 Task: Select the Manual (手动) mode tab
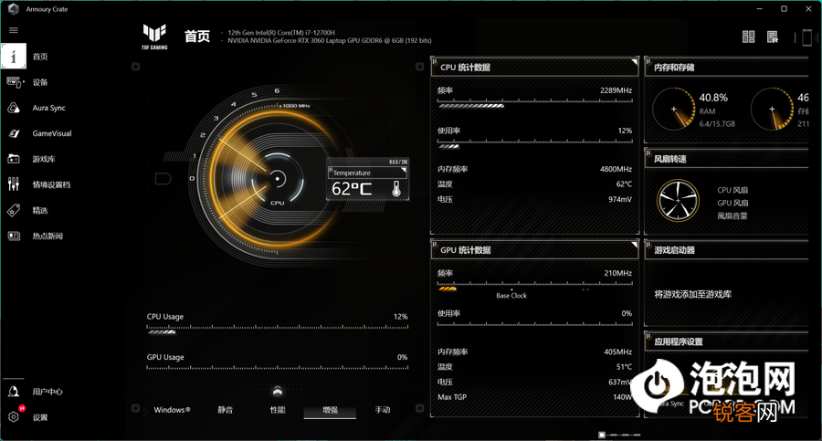[382, 410]
